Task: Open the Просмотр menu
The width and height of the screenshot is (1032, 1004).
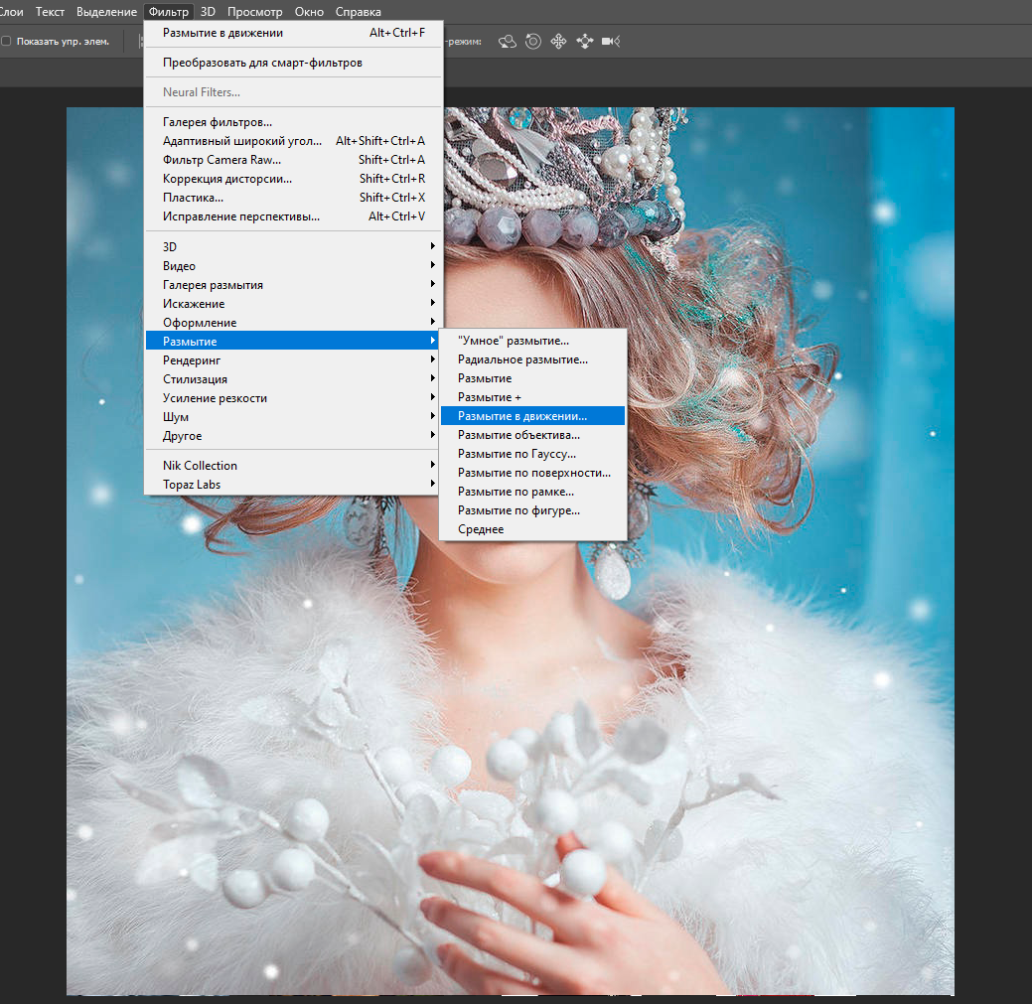Action: (254, 12)
